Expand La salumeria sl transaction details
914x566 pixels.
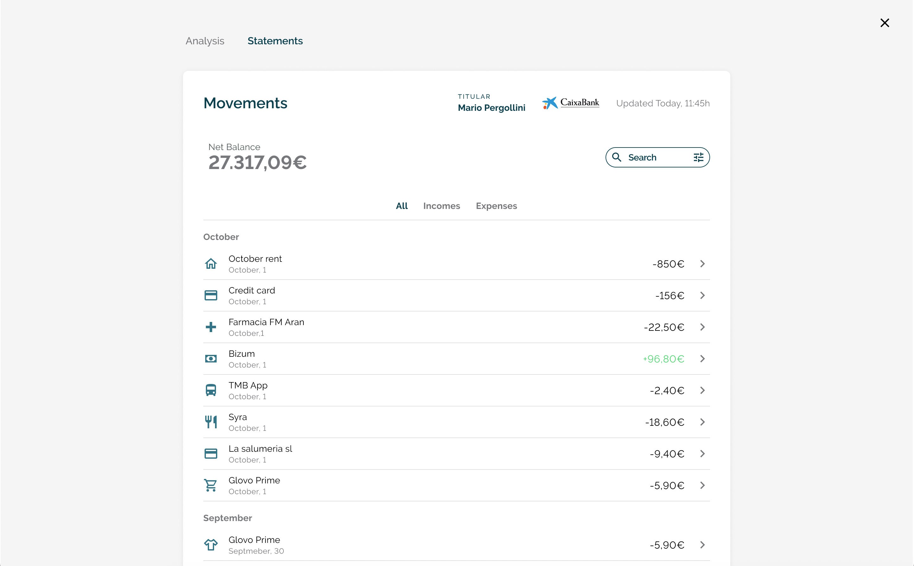[x=702, y=454]
